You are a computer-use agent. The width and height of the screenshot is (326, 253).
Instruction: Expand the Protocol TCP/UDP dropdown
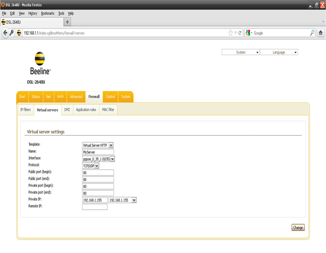pyautogui.click(x=97, y=166)
